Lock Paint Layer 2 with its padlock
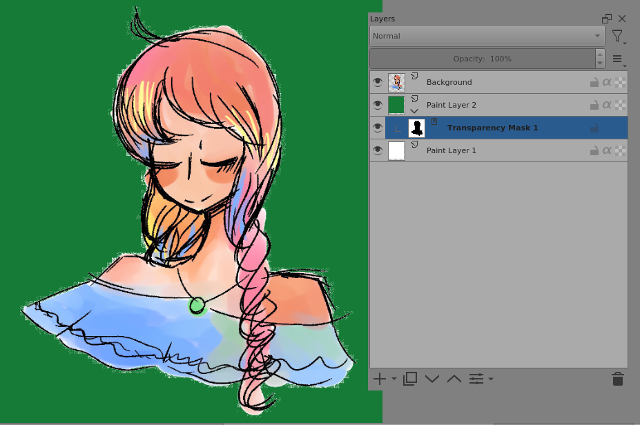 pyautogui.click(x=594, y=106)
